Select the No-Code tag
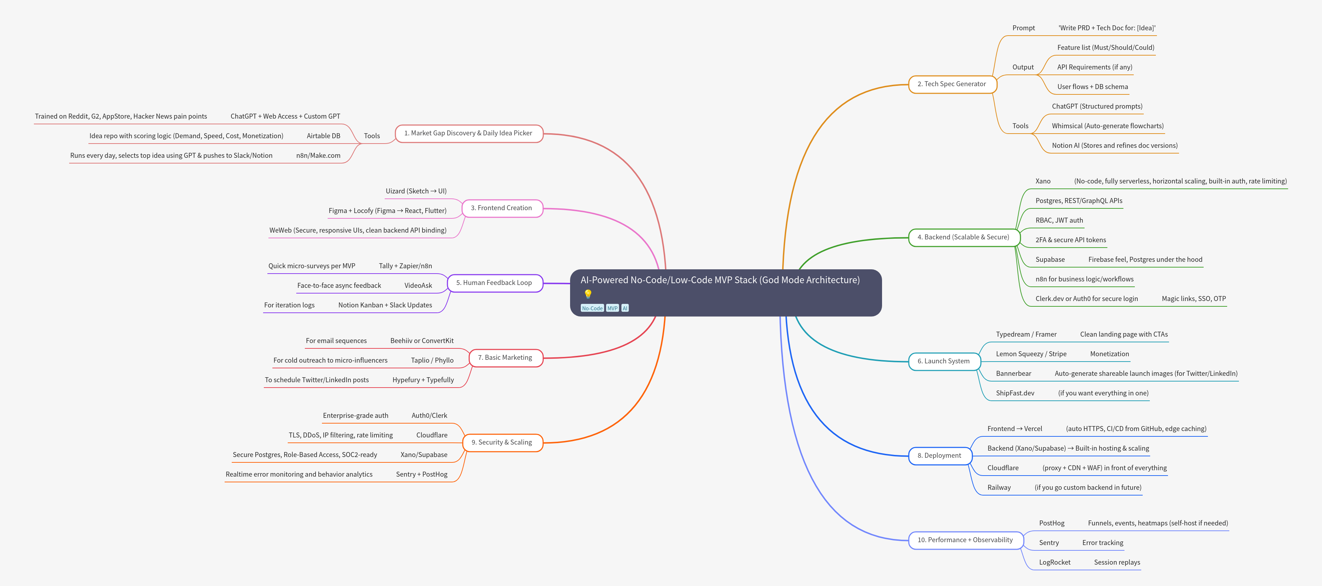 click(x=592, y=308)
